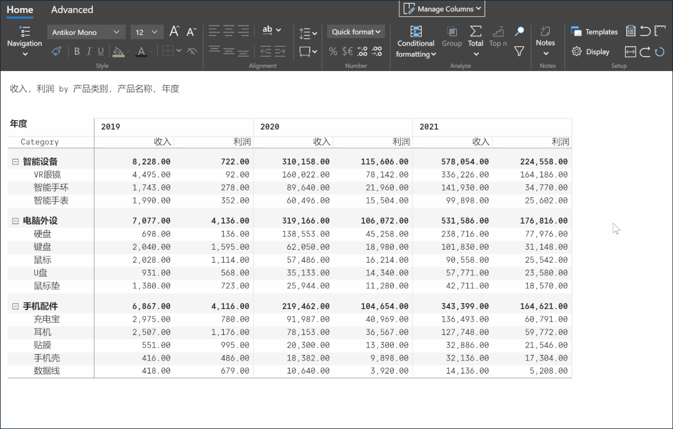The width and height of the screenshot is (673, 429).
Task: Align text right
Action: point(244,31)
